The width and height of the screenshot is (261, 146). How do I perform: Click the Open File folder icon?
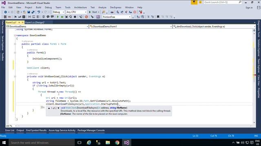[24, 12]
